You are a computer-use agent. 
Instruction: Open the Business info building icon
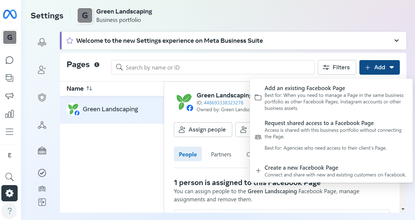pyautogui.click(x=42, y=189)
